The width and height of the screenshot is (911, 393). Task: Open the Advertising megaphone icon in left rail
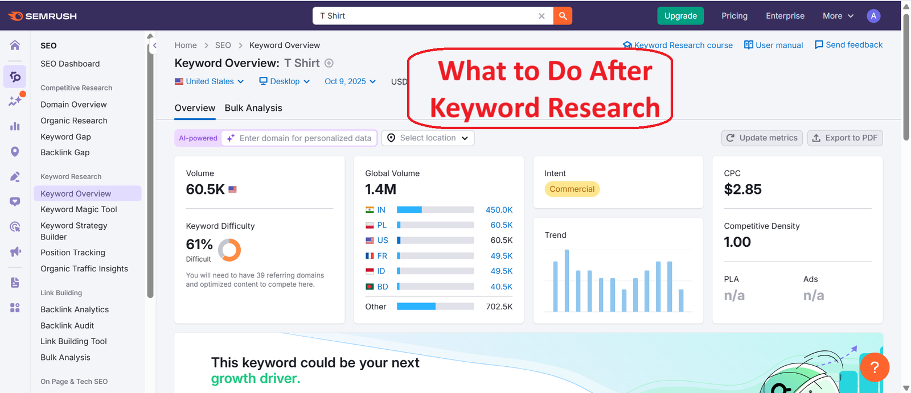tap(15, 251)
